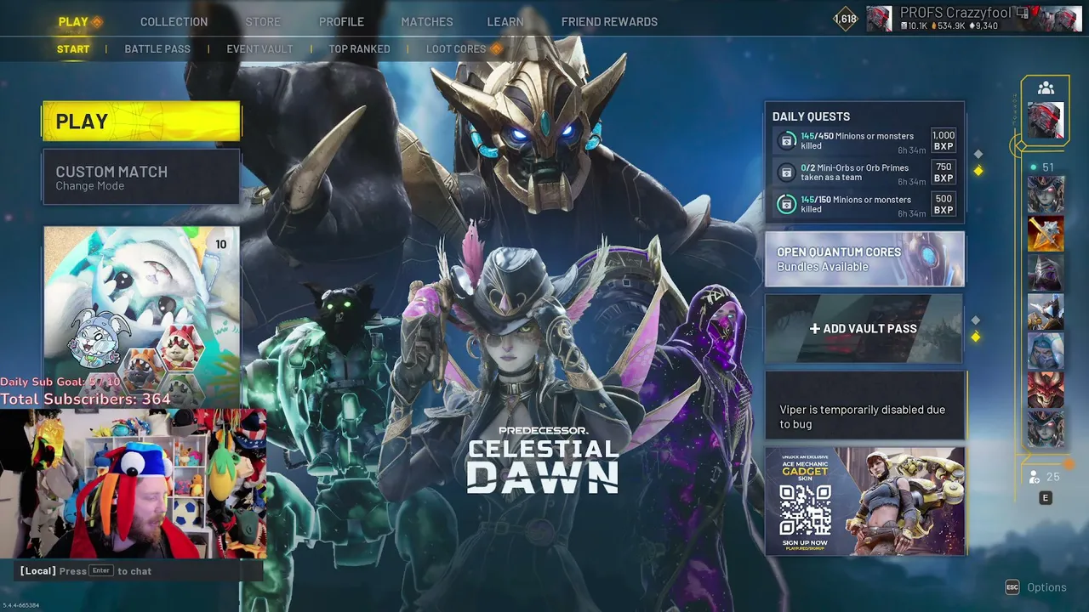Click the yellow page diamond beside Daily Quests
The height and width of the screenshot is (612, 1089).
[978, 171]
